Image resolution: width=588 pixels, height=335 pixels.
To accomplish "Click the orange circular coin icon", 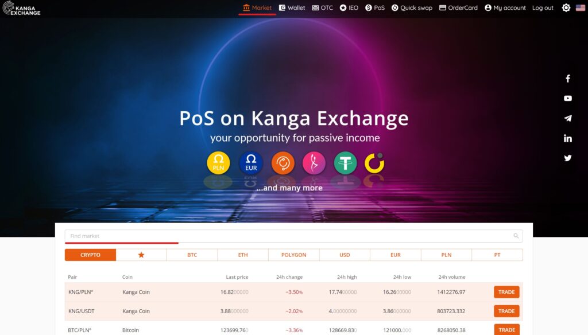I will click(x=283, y=163).
